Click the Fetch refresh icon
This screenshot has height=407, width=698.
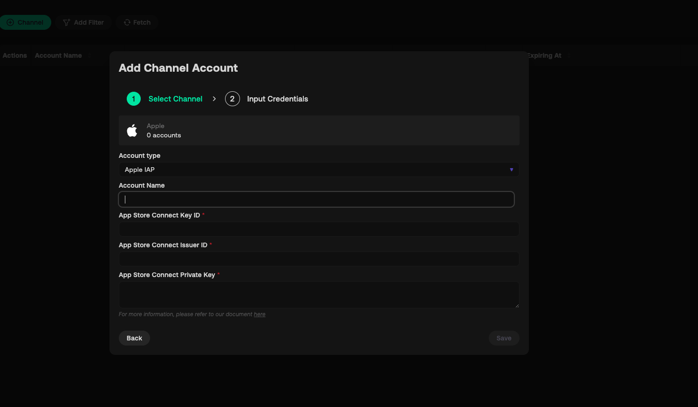[127, 22]
